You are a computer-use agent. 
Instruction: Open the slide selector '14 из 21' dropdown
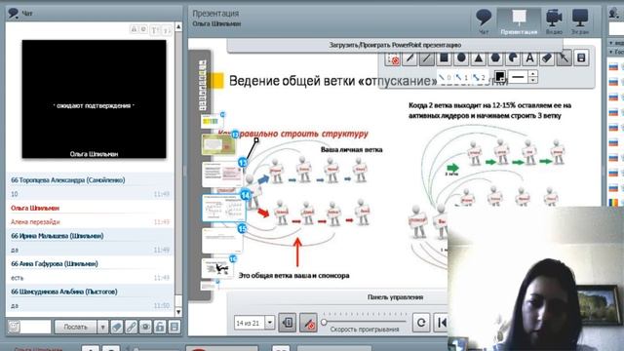click(269, 323)
